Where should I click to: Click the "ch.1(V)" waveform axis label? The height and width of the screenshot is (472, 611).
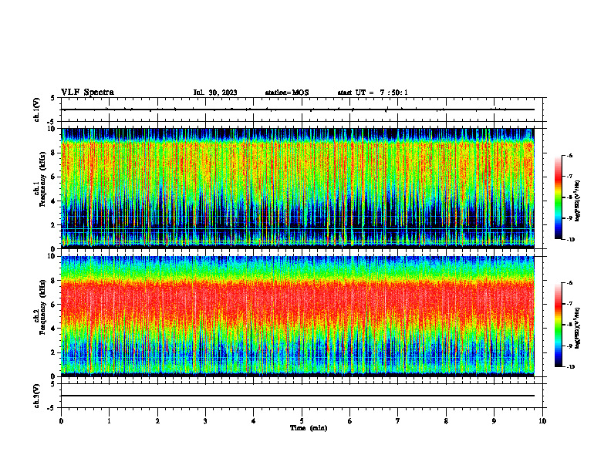[x=37, y=110]
